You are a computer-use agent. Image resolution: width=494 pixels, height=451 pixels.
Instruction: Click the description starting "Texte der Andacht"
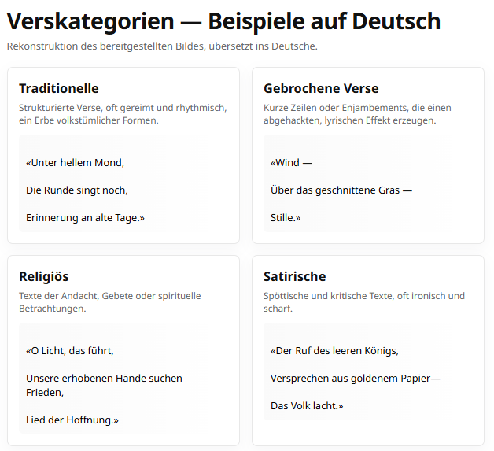110,302
